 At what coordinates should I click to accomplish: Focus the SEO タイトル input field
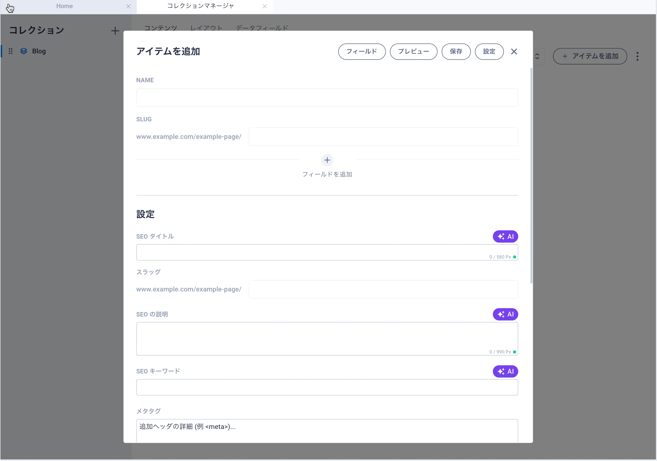coord(327,252)
